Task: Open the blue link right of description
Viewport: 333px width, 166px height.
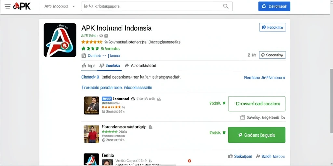Action: click(264, 78)
